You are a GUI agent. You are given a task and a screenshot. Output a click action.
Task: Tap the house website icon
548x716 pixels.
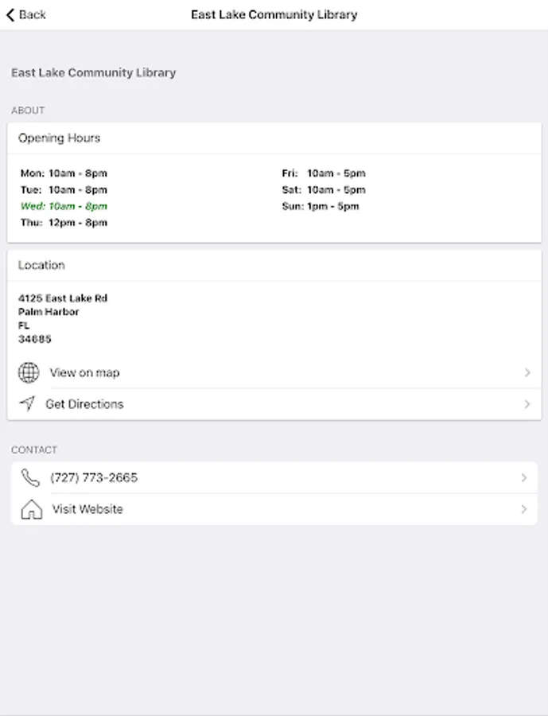pyautogui.click(x=31, y=509)
